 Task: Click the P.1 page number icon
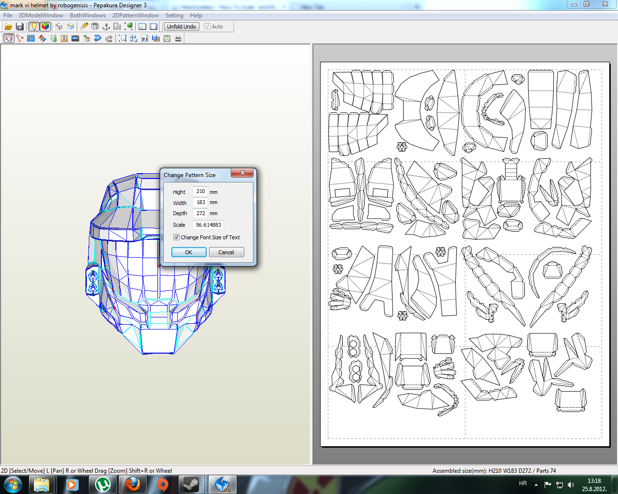145,38
